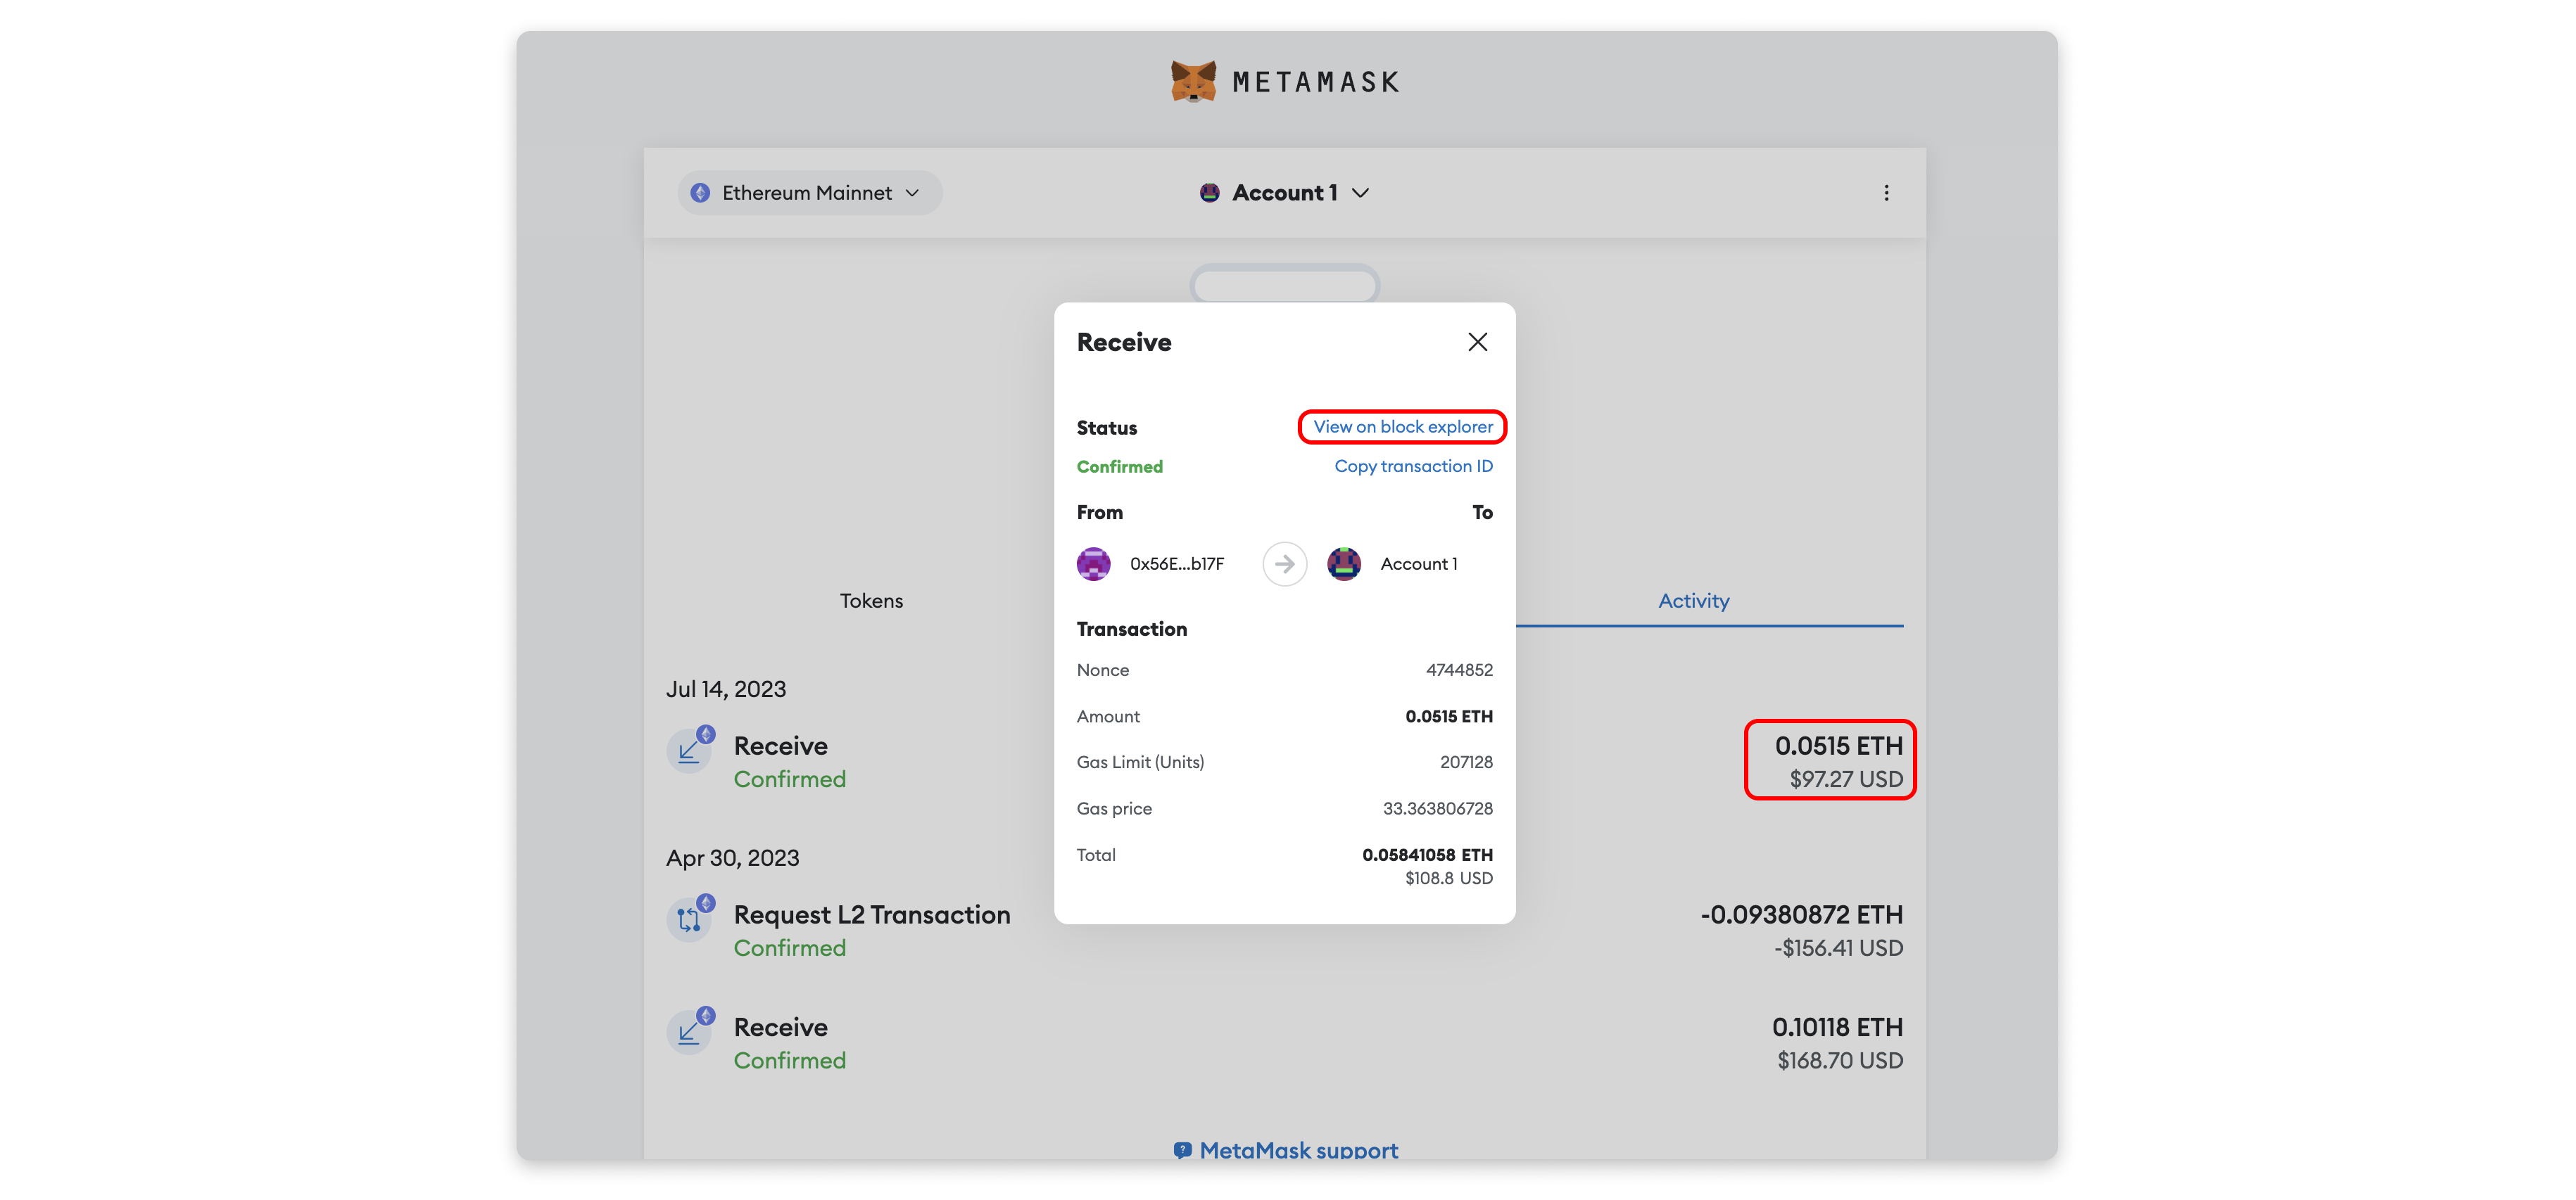Open the MetaMask support link
Image resolution: width=2576 pixels, height=1200 pixels.
[1299, 1149]
